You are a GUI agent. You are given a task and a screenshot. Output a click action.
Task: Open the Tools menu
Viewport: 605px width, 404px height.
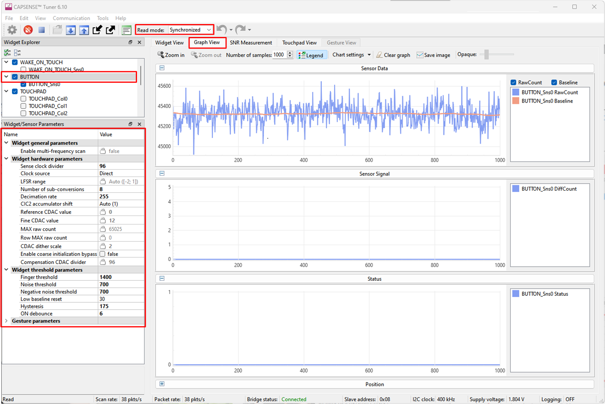click(x=103, y=18)
